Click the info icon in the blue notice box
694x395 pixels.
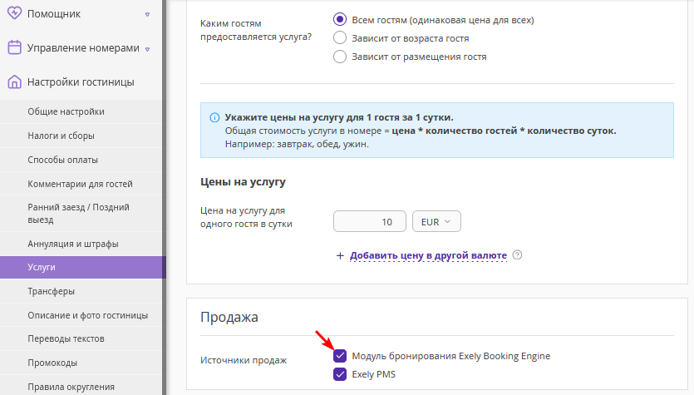(214, 118)
